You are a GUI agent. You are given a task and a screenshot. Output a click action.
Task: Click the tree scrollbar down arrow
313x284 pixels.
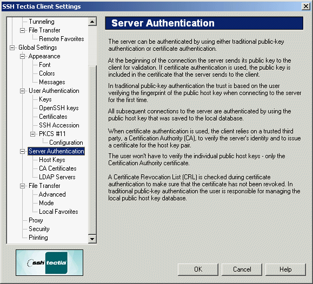[92, 239]
